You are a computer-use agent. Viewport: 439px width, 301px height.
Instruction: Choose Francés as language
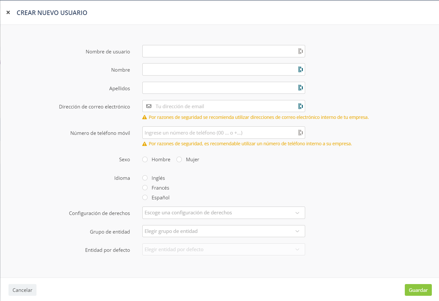145,188
